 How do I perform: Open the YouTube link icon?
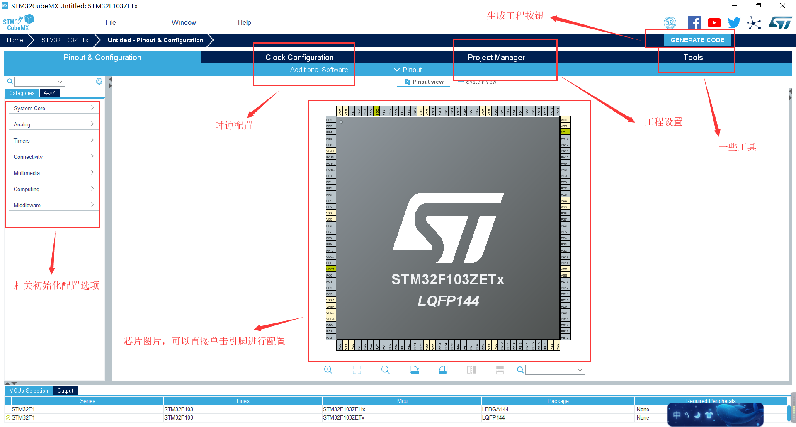714,23
